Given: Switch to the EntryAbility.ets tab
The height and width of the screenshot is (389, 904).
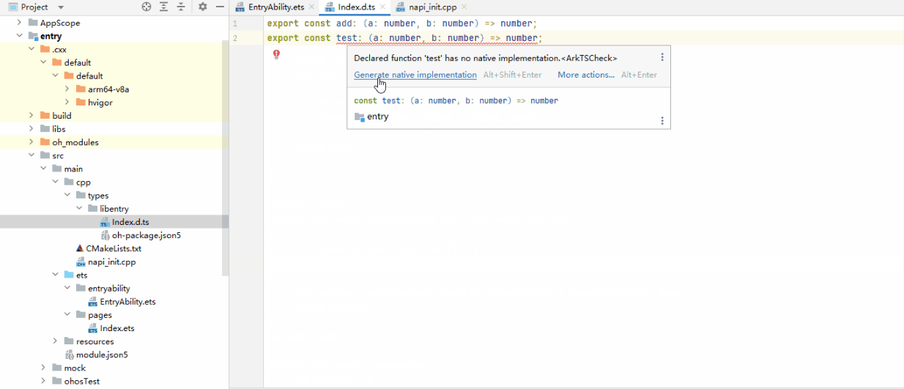Looking at the screenshot, I should [275, 7].
